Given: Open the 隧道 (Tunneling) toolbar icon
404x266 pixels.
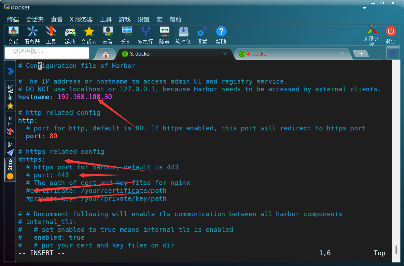Looking at the screenshot, I should 164,35.
